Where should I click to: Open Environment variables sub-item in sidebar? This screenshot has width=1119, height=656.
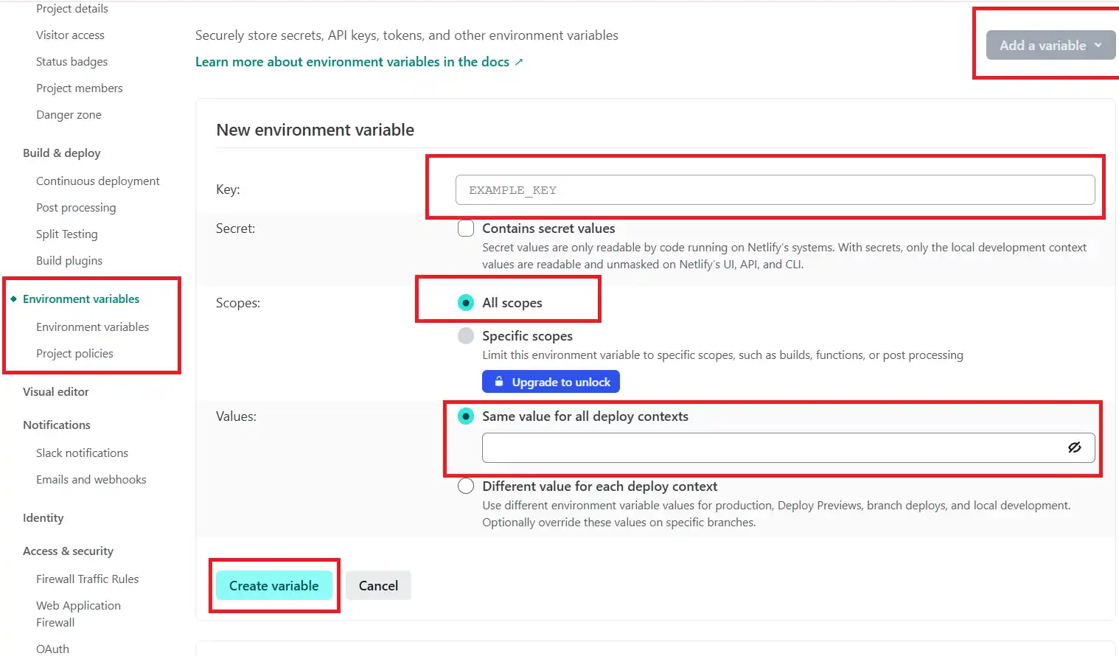pyautogui.click(x=93, y=327)
